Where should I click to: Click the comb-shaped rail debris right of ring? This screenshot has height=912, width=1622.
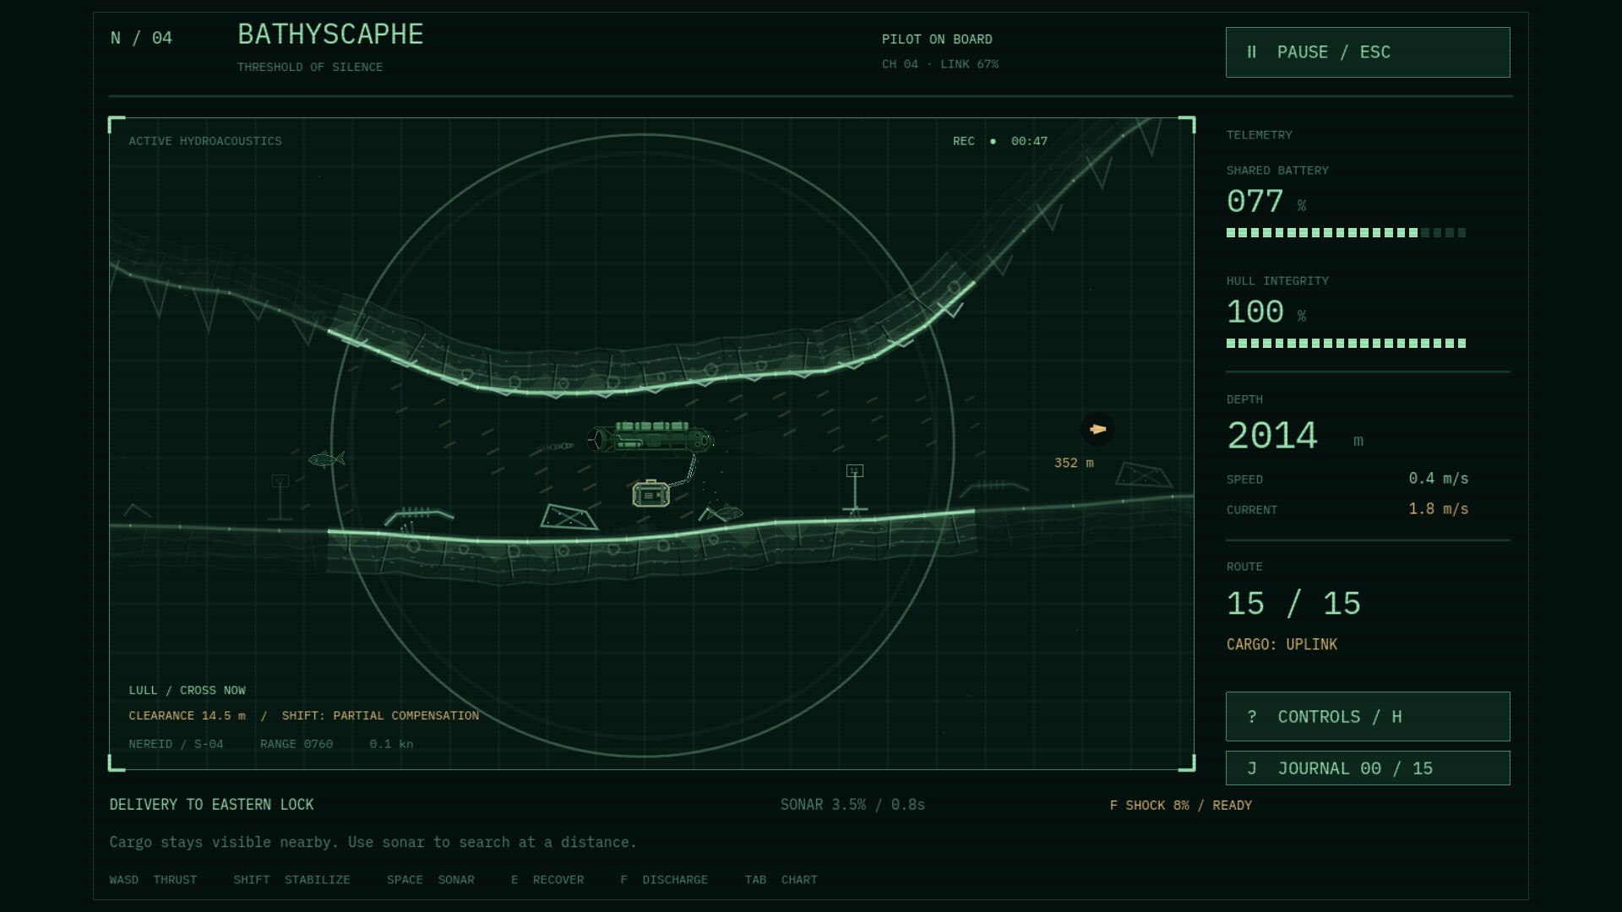[993, 488]
